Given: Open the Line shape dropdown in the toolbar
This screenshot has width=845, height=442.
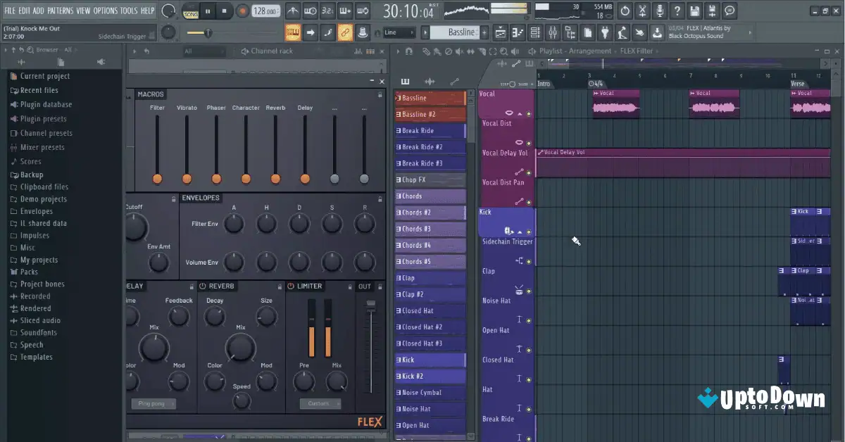Looking at the screenshot, I should coord(398,31).
